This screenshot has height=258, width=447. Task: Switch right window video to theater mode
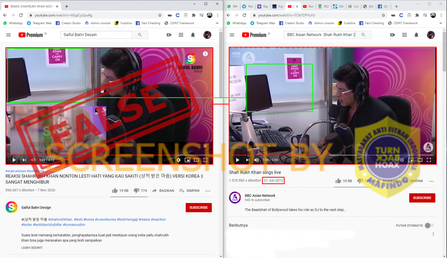click(420, 160)
